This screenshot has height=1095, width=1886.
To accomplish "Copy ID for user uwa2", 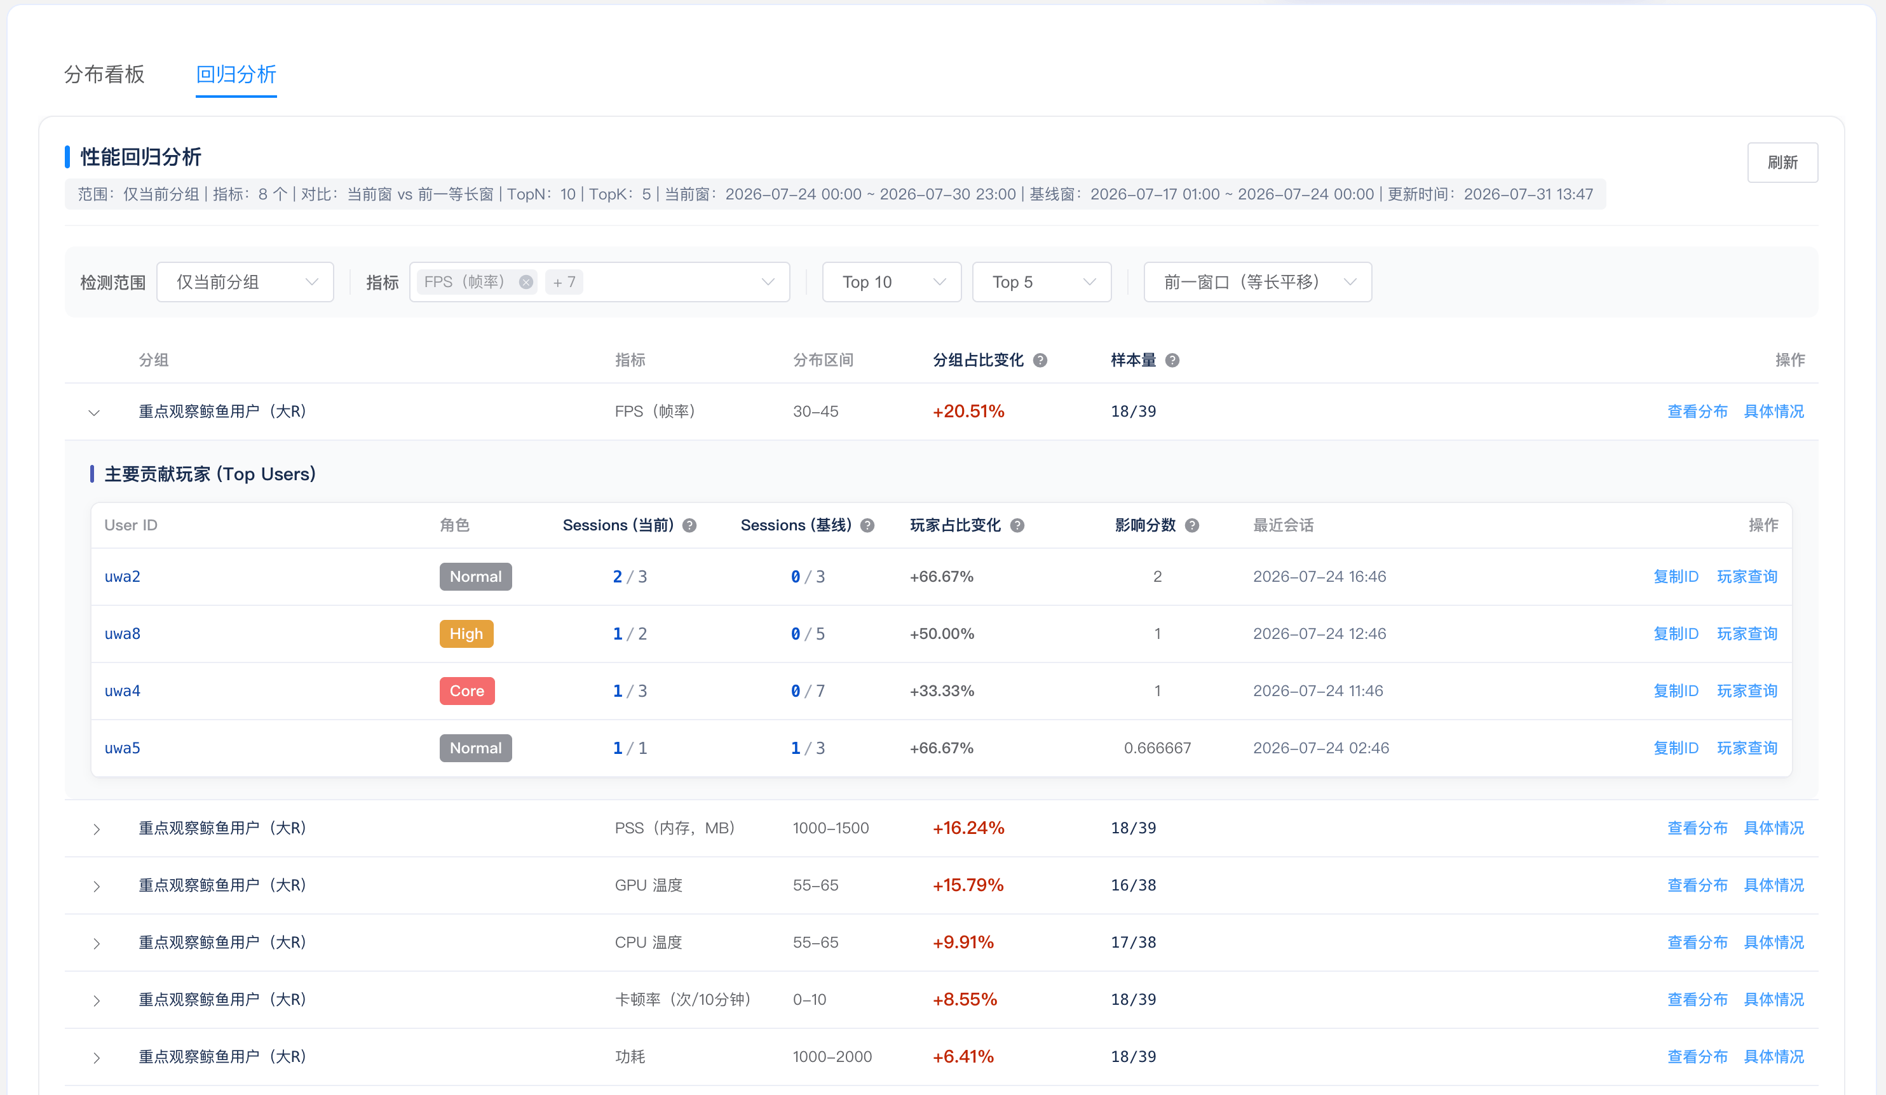I will pyautogui.click(x=1676, y=577).
